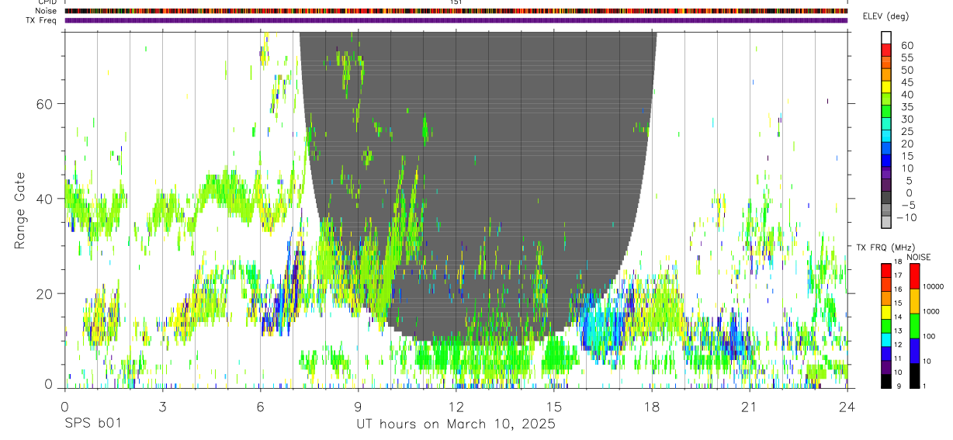Click the 0 hour tick on time axis

[64, 406]
